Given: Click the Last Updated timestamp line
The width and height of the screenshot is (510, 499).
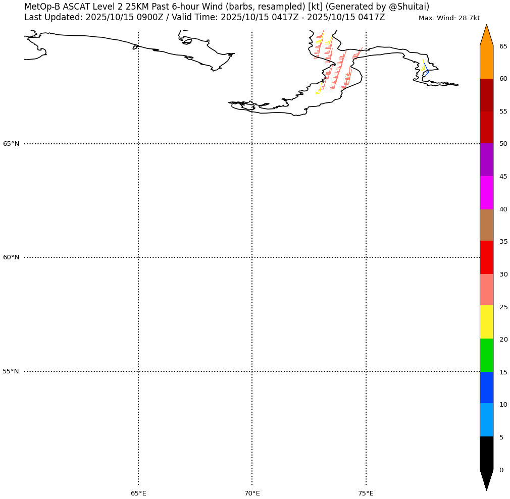Looking at the screenshot, I should point(204,18).
